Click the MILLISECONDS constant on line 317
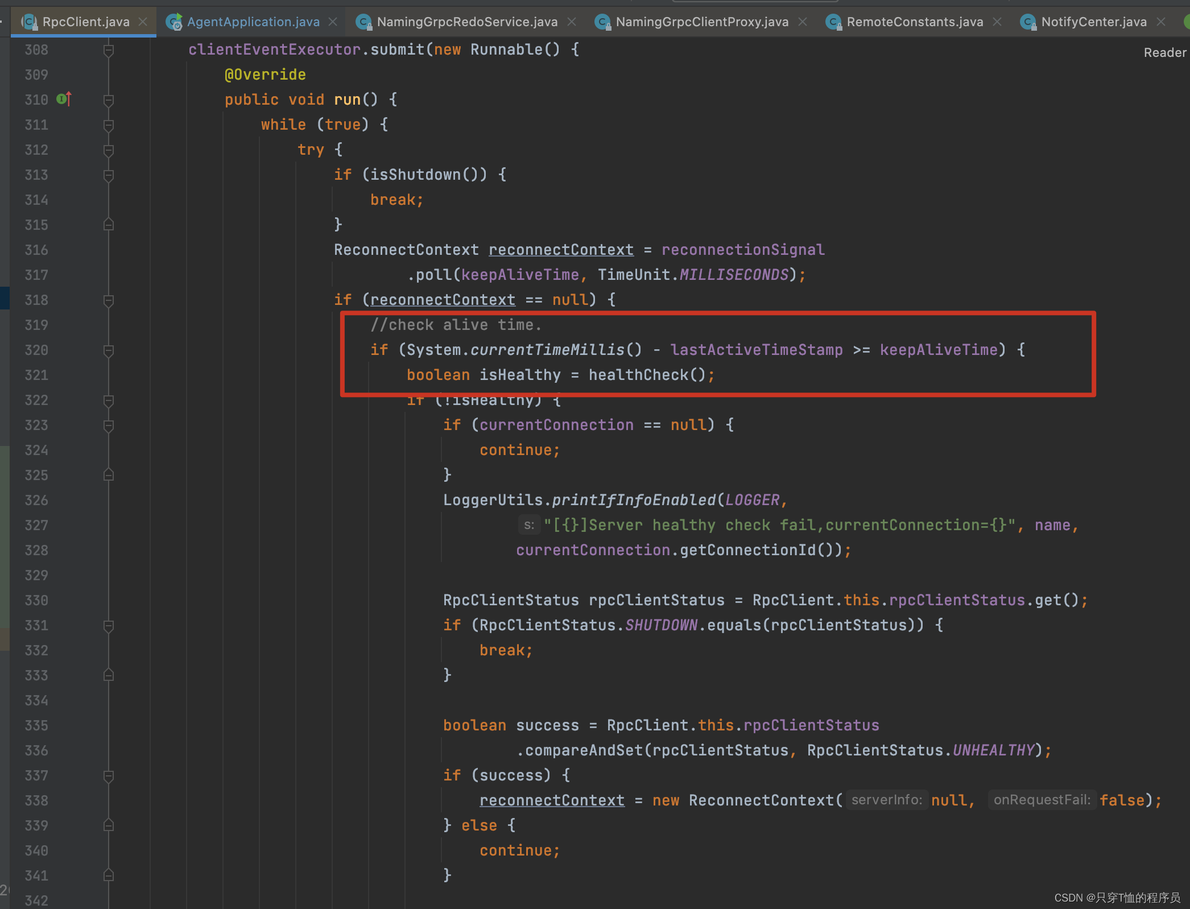Screen dimensions: 1190x909 [734, 275]
